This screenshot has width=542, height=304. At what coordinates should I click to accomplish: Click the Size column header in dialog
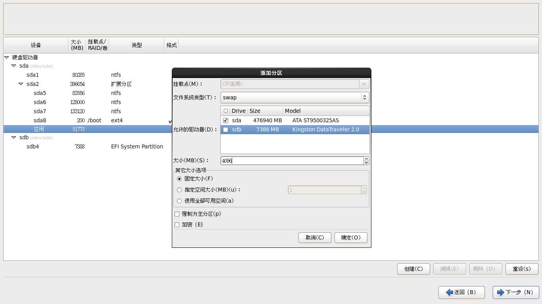click(x=265, y=111)
